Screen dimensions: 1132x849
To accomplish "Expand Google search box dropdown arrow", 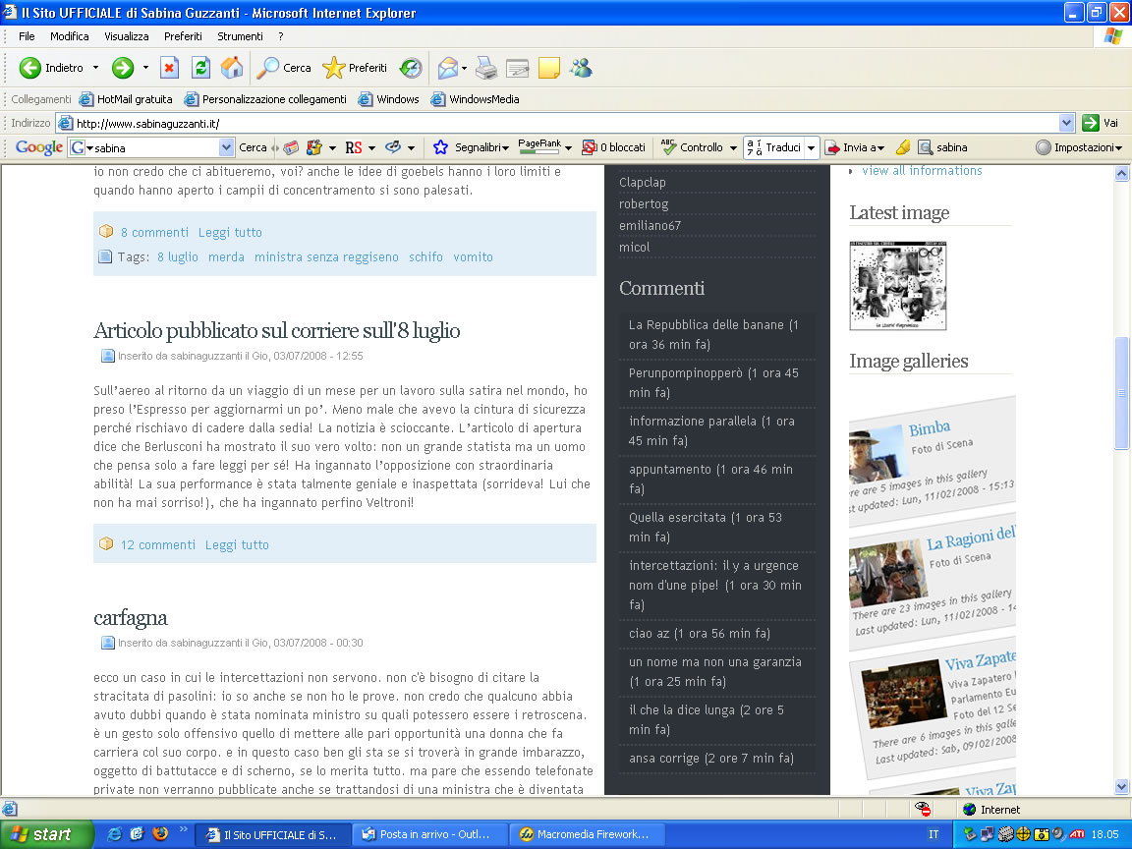I will point(227,147).
